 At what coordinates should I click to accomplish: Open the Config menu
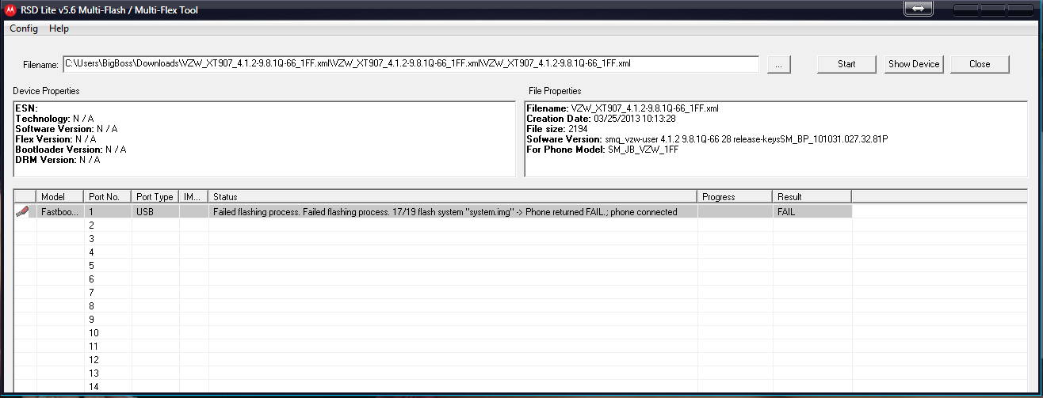tap(24, 28)
